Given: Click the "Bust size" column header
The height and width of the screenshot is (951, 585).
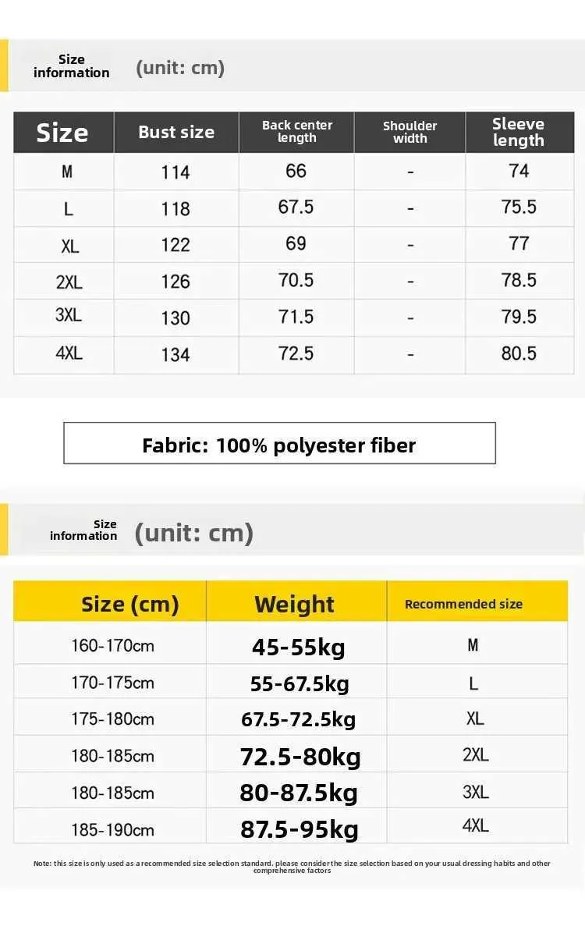Looking at the screenshot, I should (176, 133).
